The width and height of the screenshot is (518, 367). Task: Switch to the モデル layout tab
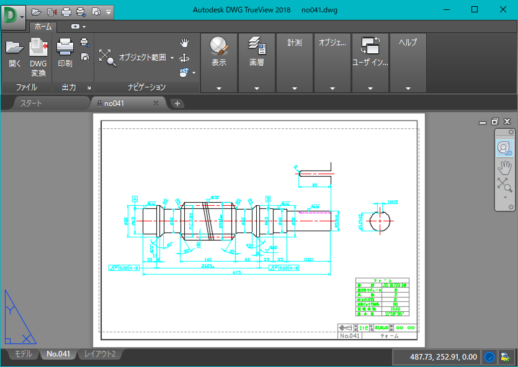23,354
